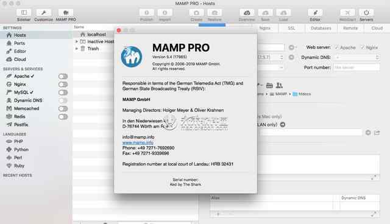Screen dimensions: 390x224
Task: Click the Create snapshot toolbar icon
Action: [x=196, y=13]
